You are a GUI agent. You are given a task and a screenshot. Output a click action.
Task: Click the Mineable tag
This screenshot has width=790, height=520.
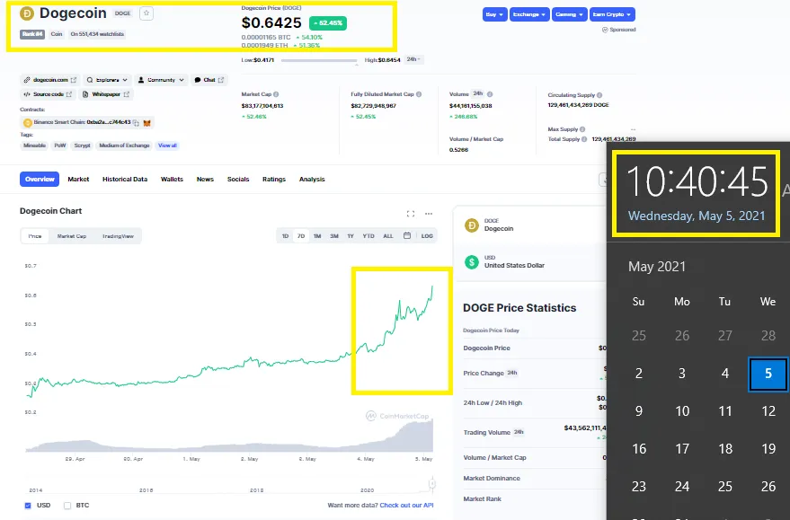[34, 145]
